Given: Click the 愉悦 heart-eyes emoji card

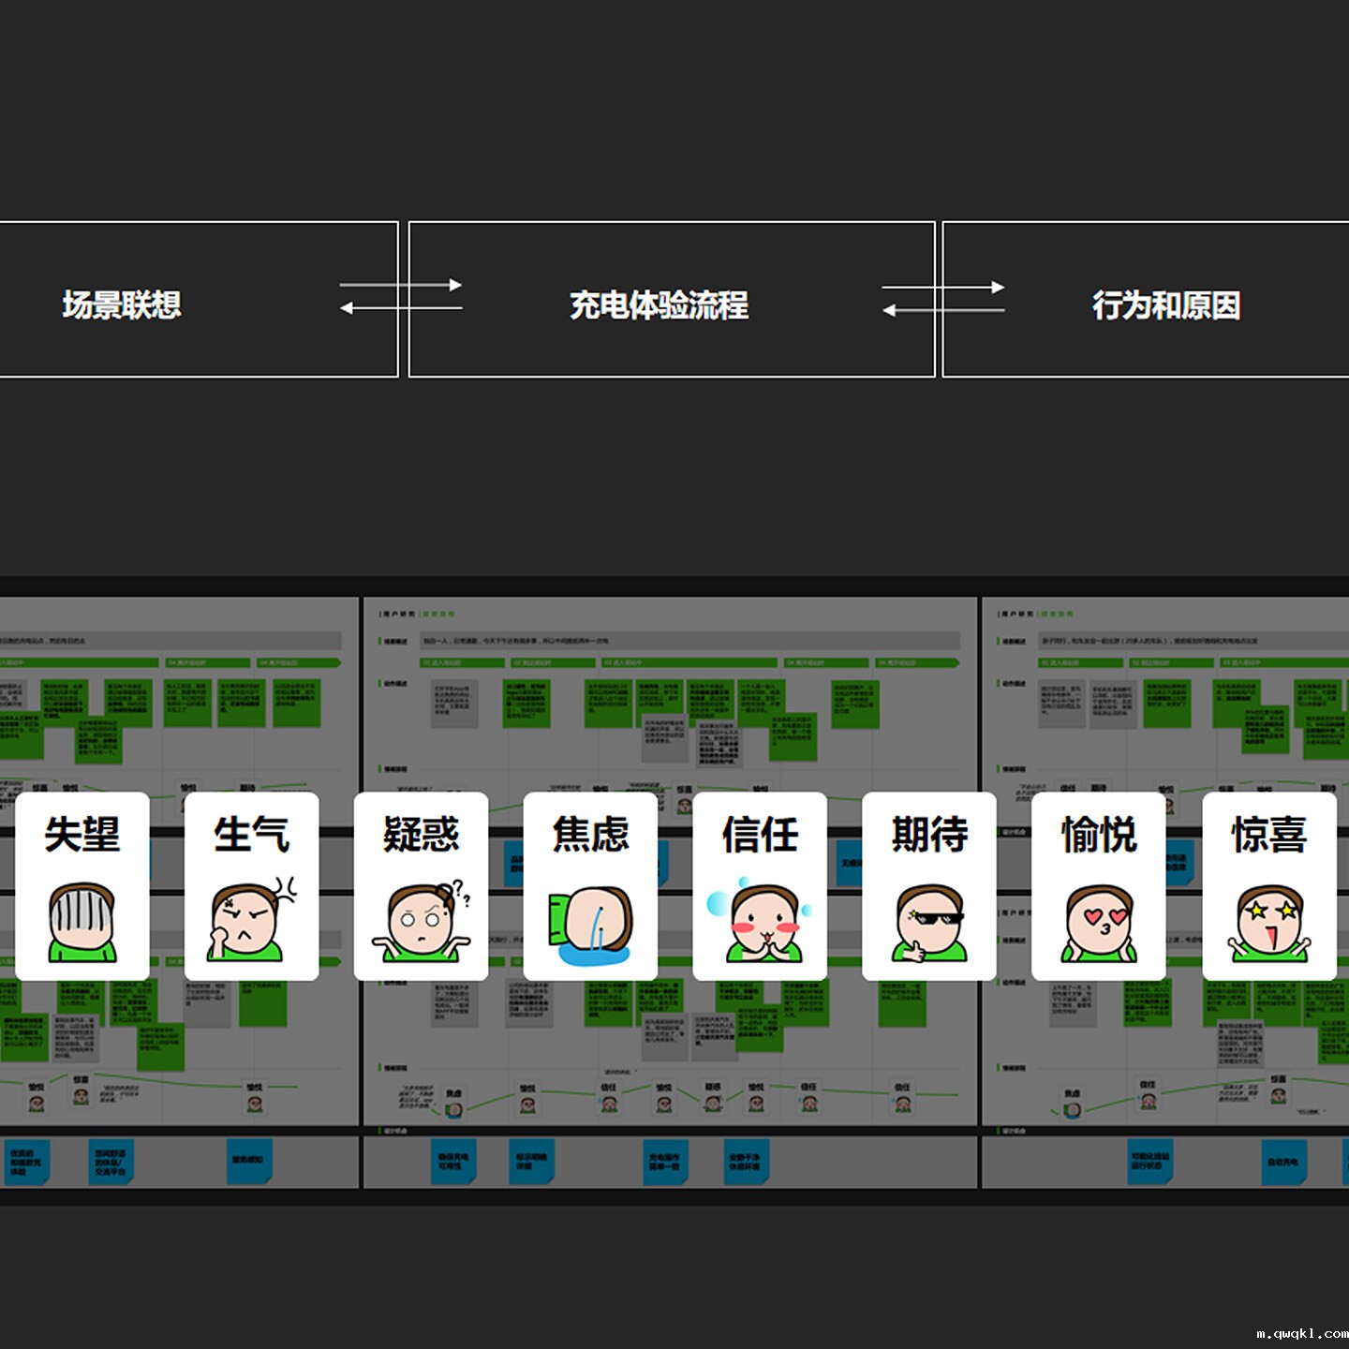Looking at the screenshot, I should pyautogui.click(x=1099, y=886).
